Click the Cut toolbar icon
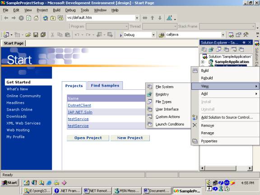260x195 pixels. [x=52, y=35]
